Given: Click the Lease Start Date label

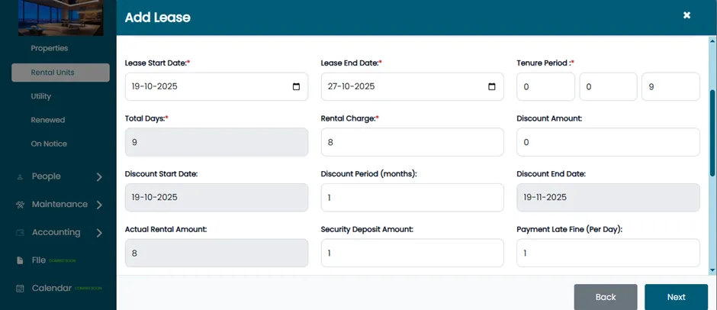Looking at the screenshot, I should pyautogui.click(x=156, y=63).
